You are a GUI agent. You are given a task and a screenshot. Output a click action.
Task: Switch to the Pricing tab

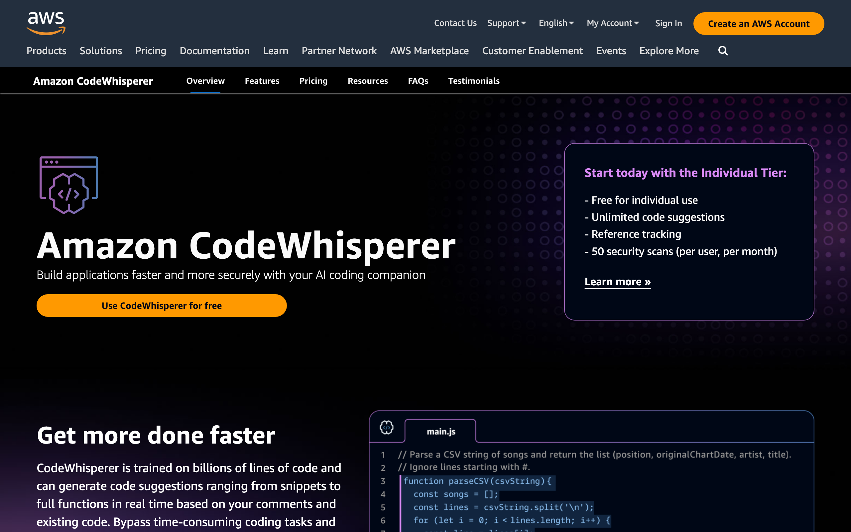314,80
